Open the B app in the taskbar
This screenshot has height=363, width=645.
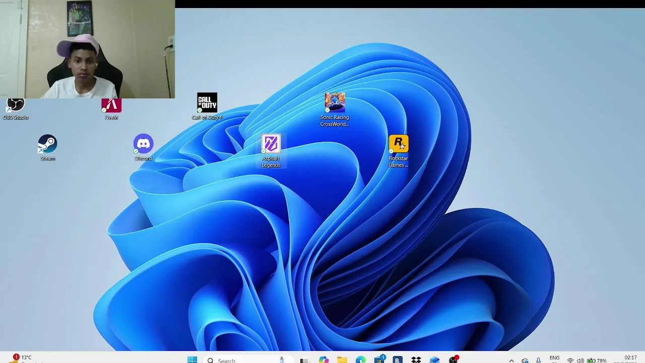pyautogui.click(x=398, y=360)
